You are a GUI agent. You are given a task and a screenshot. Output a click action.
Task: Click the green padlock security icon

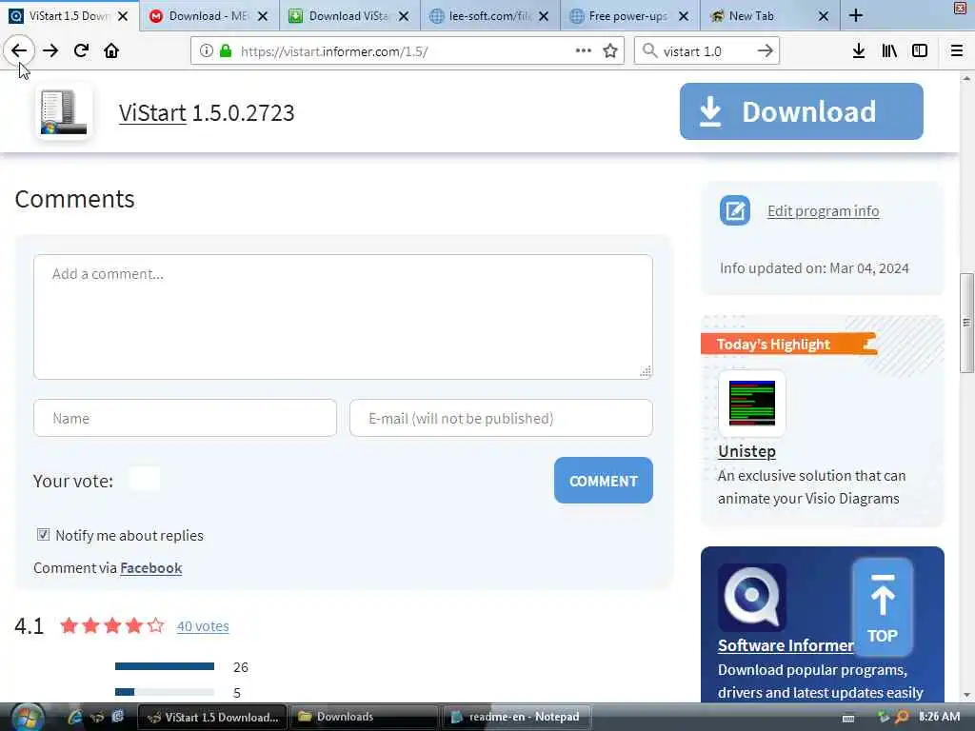tap(226, 51)
